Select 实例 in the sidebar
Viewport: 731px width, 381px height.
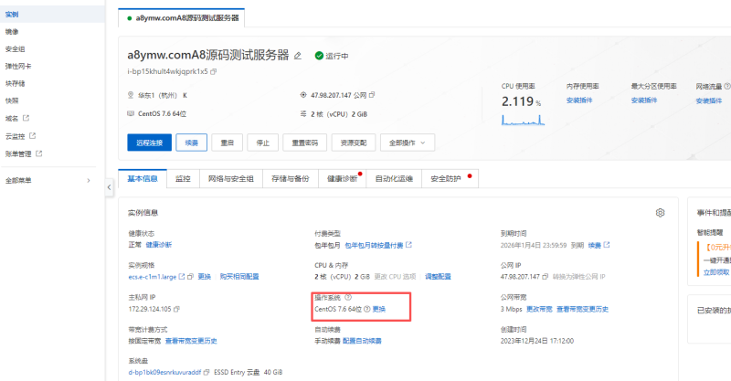point(52,15)
